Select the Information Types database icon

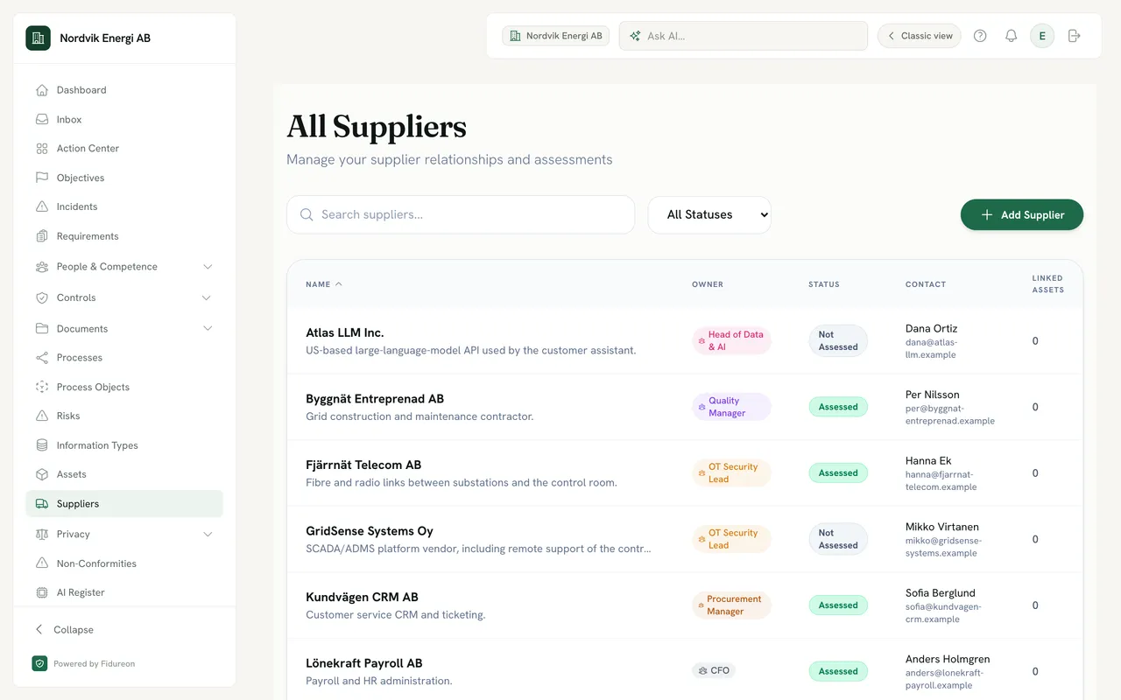(41, 445)
